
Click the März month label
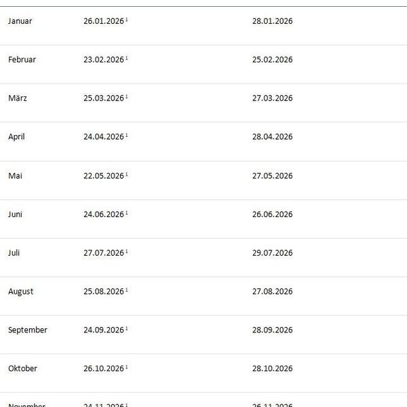pyautogui.click(x=18, y=98)
